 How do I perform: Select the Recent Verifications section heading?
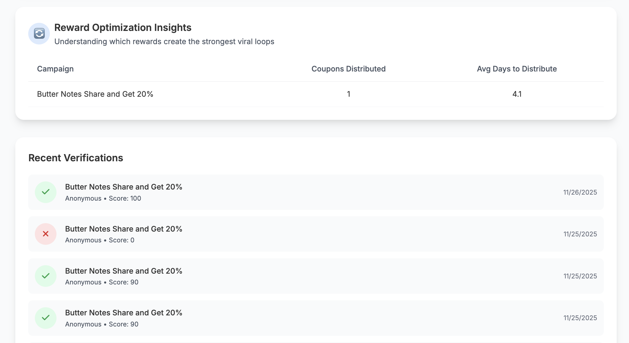pos(76,158)
